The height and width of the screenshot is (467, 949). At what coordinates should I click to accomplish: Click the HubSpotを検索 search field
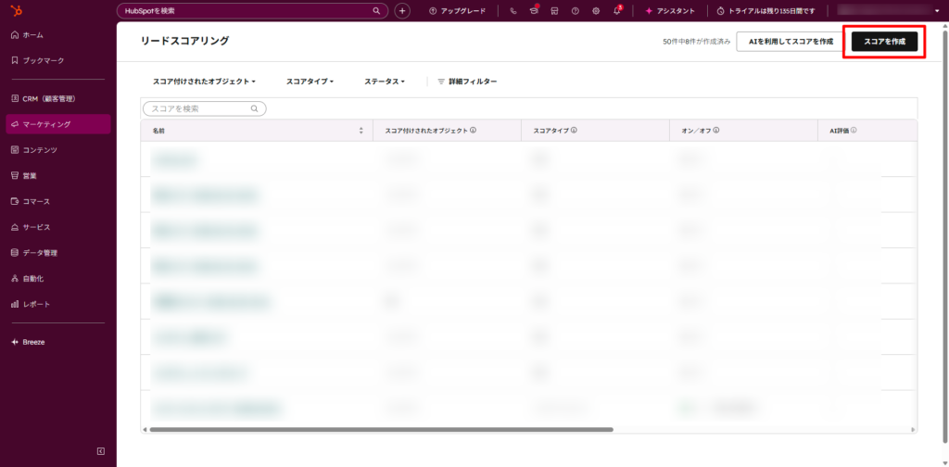coord(252,11)
